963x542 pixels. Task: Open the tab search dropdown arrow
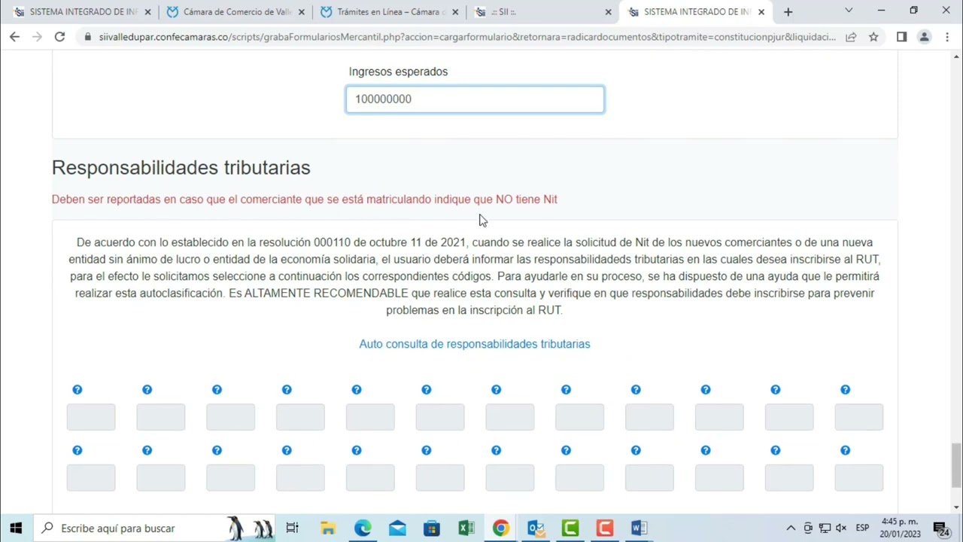click(849, 11)
